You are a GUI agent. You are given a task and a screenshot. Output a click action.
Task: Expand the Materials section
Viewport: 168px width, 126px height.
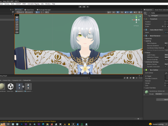[144, 38]
